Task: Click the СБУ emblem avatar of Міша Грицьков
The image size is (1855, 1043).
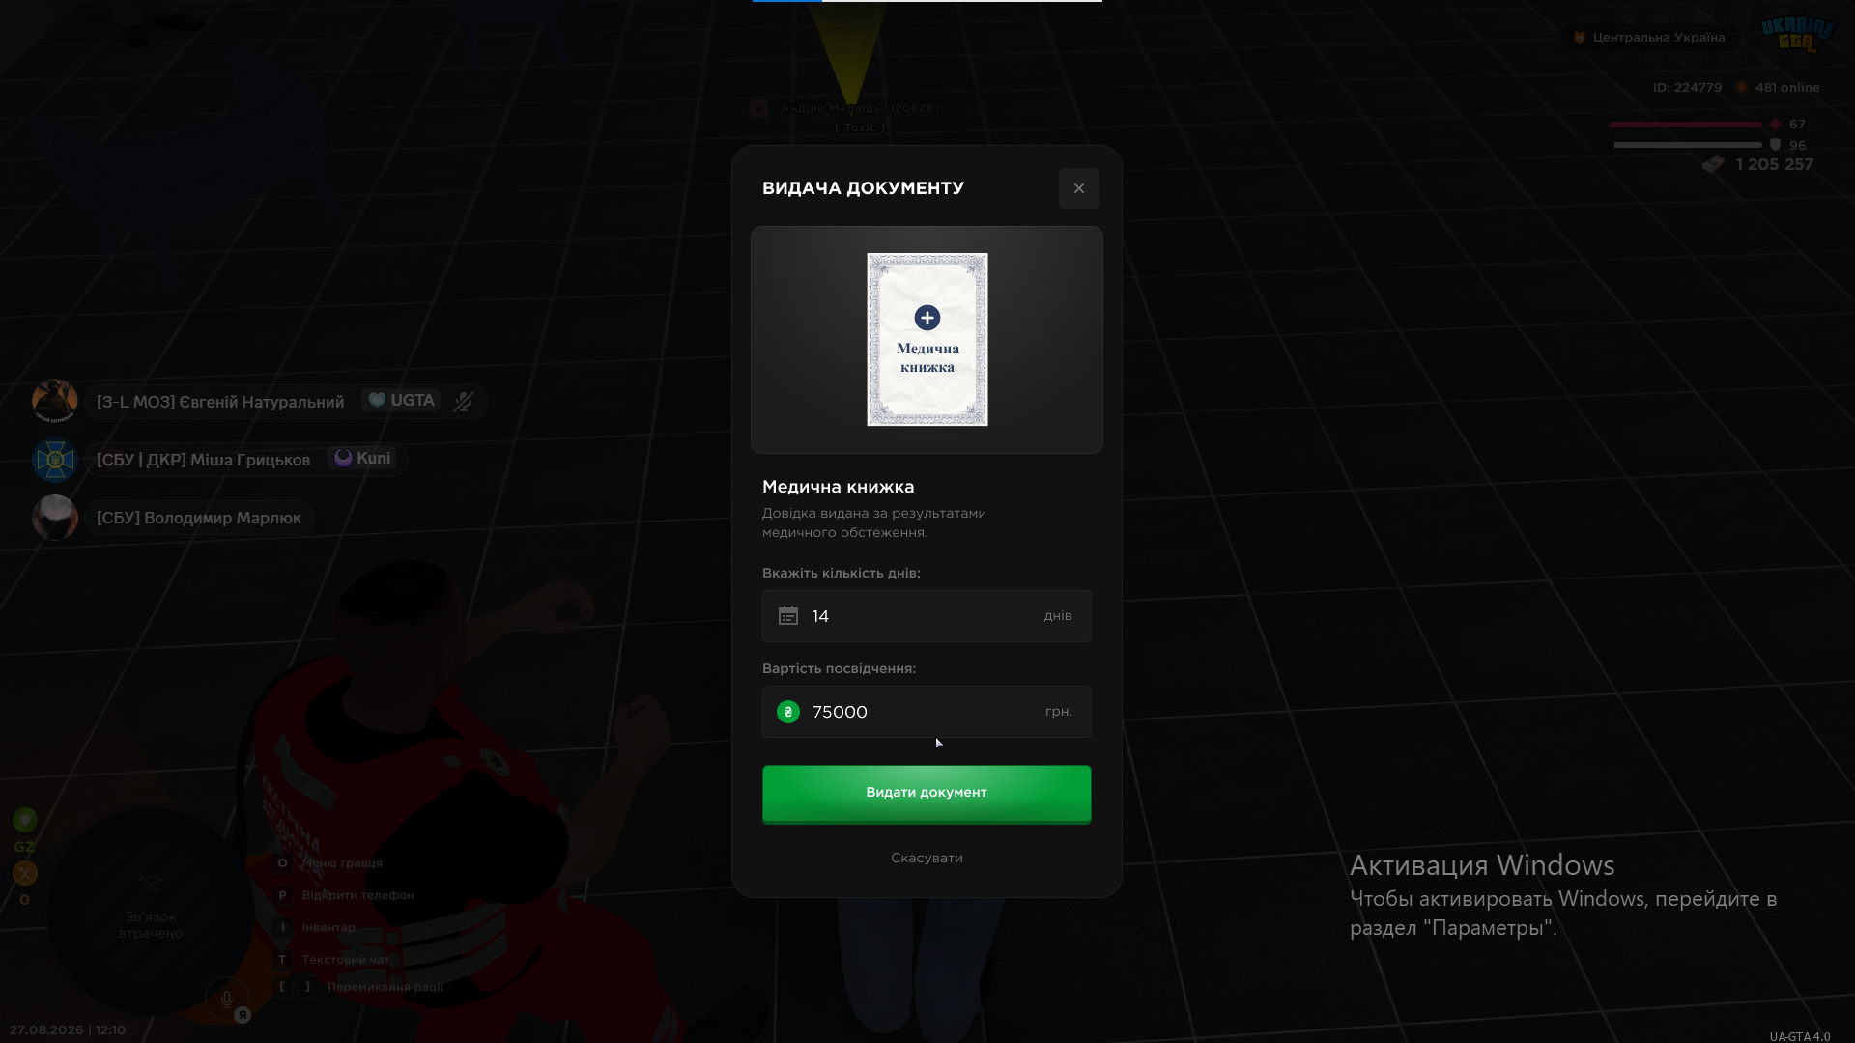Action: click(55, 460)
